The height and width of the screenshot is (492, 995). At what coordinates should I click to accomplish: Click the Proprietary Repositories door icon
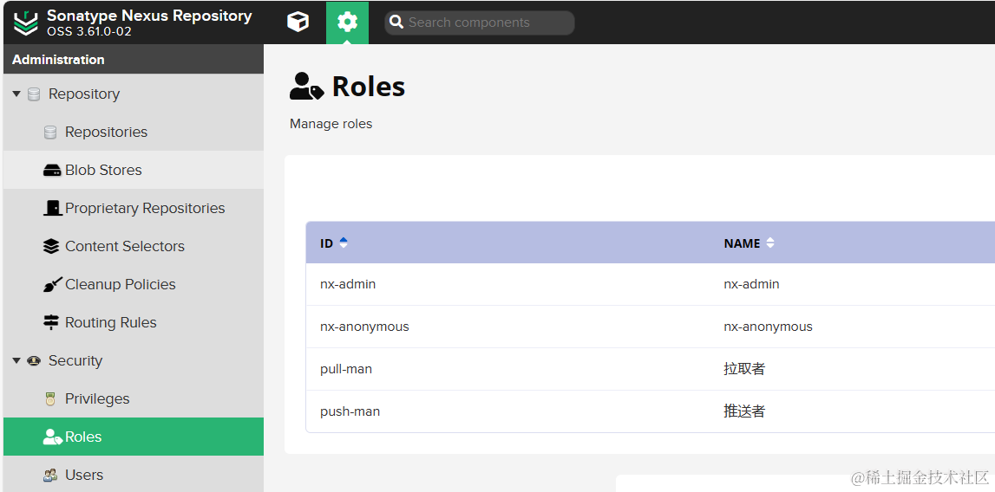(52, 208)
